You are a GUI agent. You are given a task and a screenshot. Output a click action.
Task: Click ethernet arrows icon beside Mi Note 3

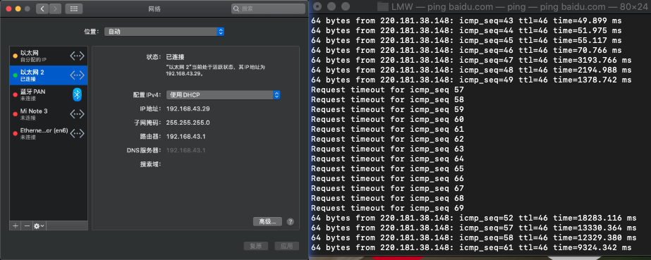[77, 114]
